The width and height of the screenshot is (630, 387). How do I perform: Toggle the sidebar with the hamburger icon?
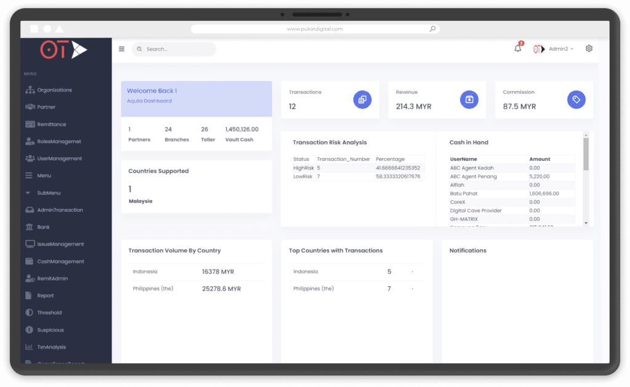[x=121, y=49]
